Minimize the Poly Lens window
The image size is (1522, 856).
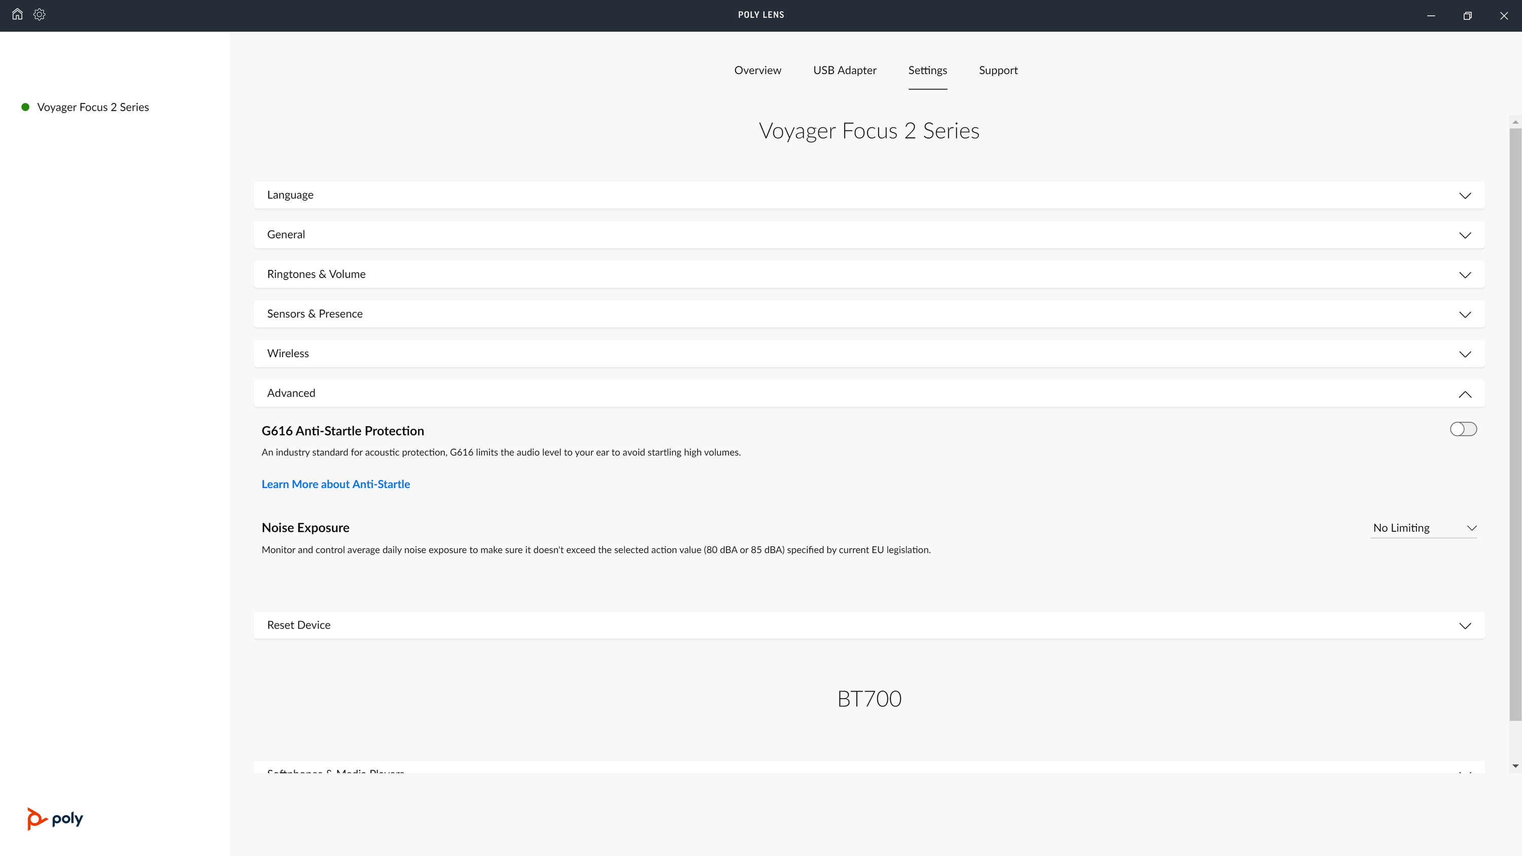click(x=1431, y=16)
